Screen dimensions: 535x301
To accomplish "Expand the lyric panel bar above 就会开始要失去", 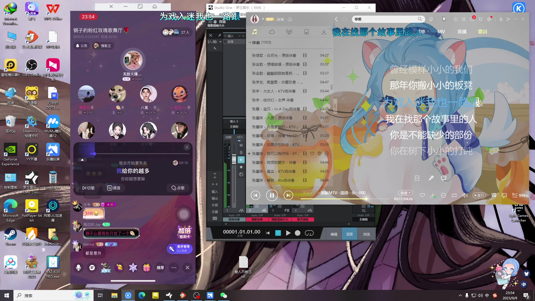I will 82,160.
